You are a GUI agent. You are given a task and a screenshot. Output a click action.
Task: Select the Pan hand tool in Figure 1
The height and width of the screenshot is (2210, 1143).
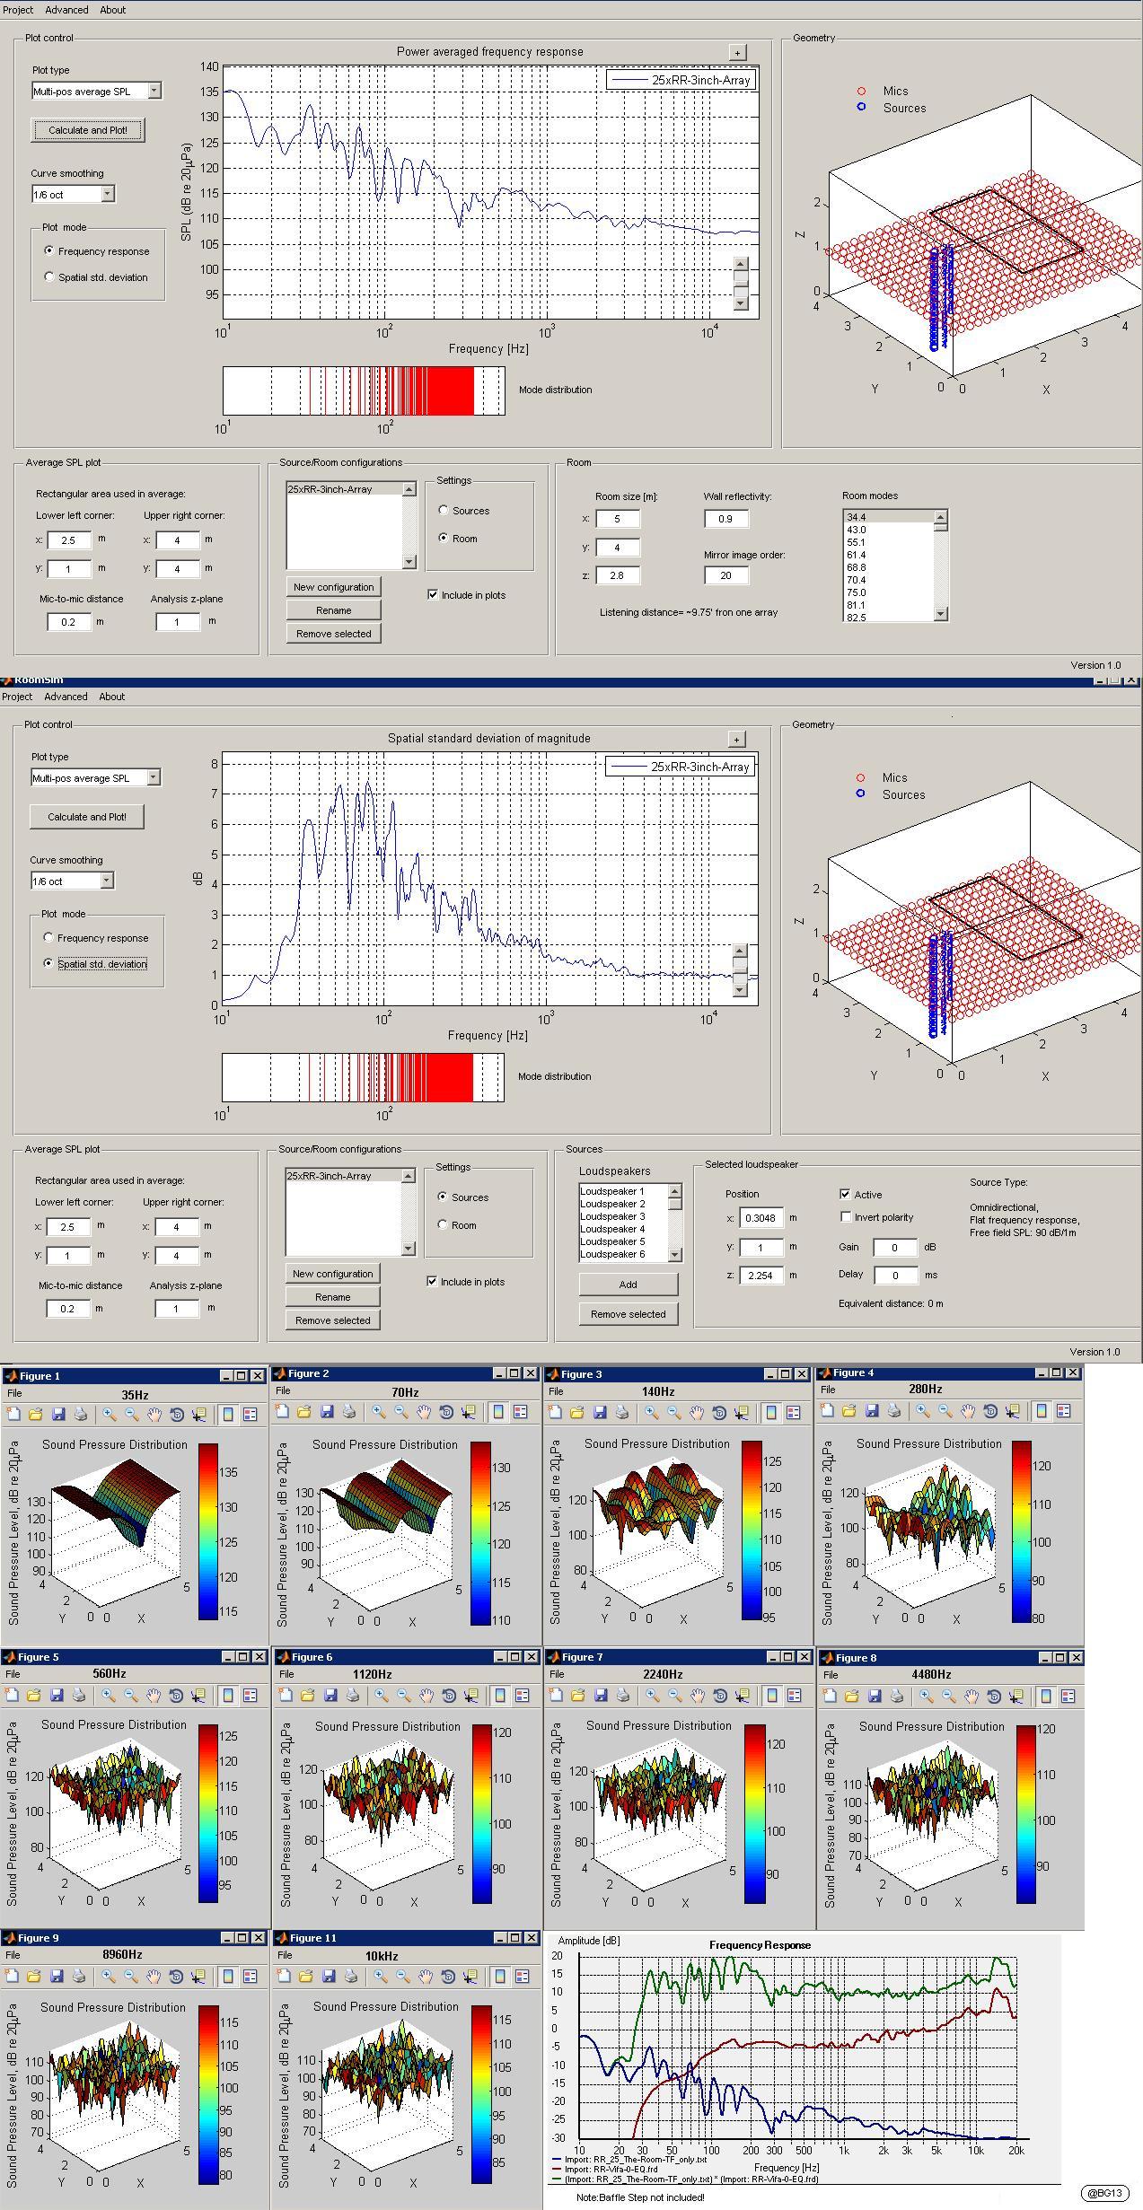154,1415
